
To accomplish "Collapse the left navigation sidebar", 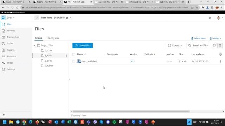I will [4, 115].
